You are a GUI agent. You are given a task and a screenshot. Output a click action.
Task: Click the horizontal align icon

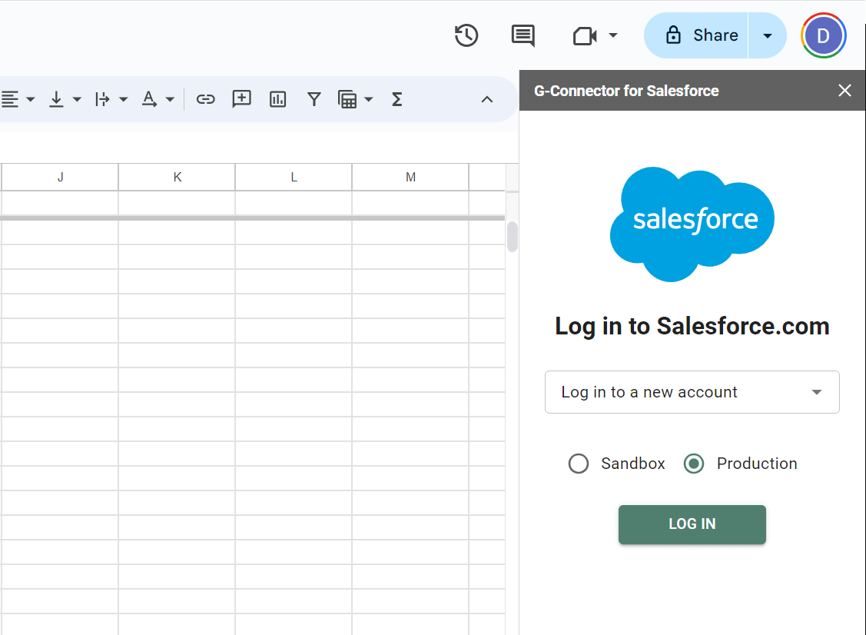coord(10,99)
